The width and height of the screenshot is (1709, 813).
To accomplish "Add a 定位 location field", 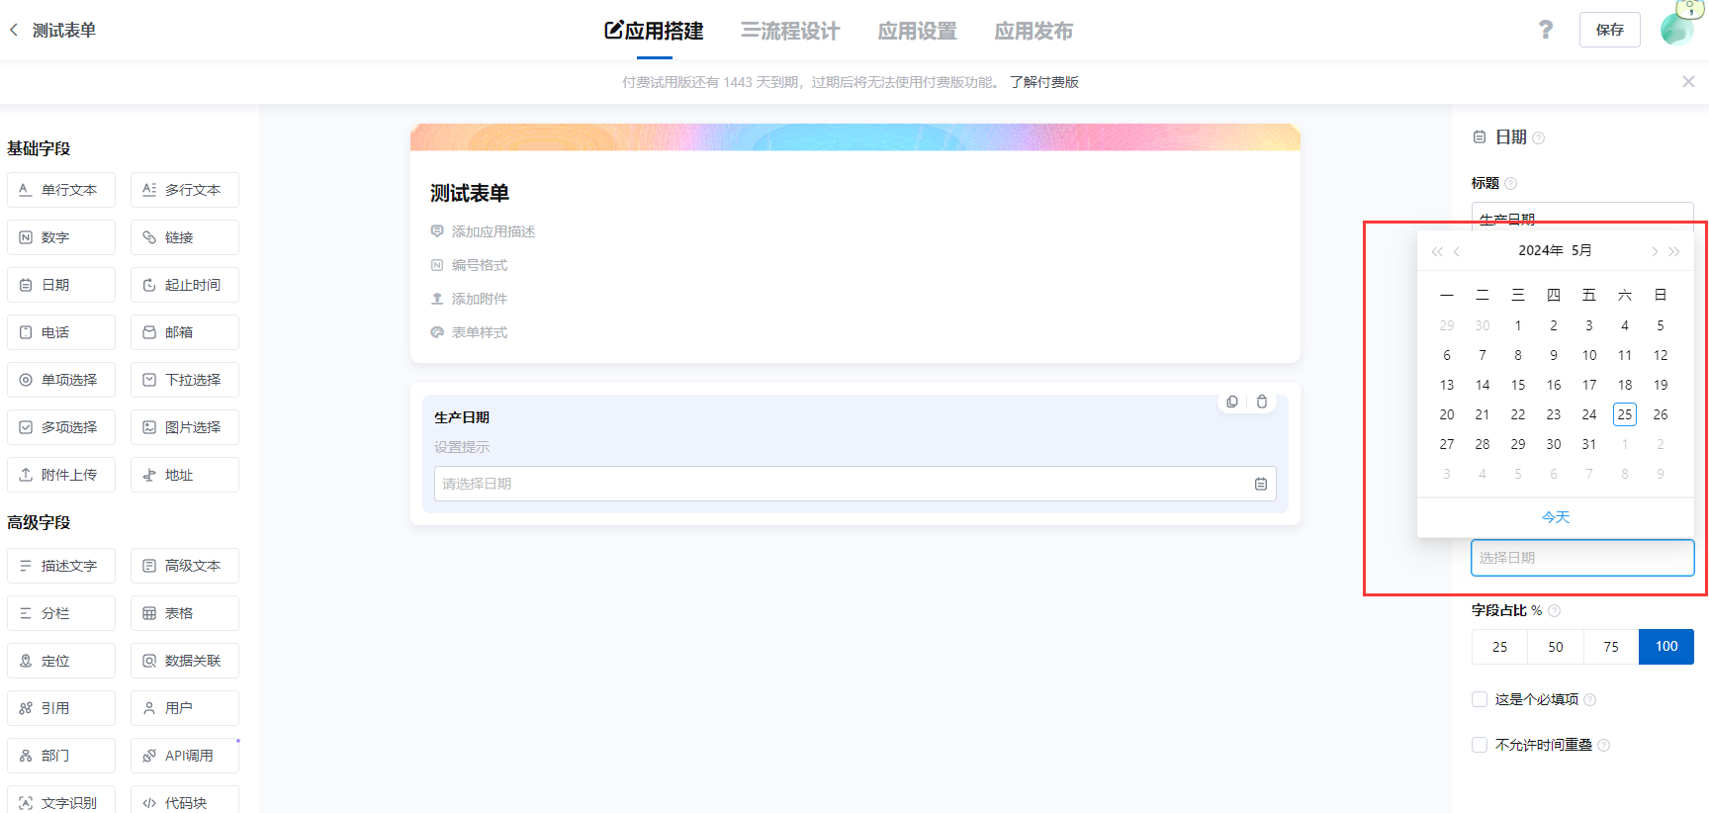I will (61, 661).
